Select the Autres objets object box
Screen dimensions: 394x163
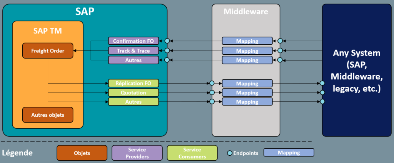tap(48, 115)
